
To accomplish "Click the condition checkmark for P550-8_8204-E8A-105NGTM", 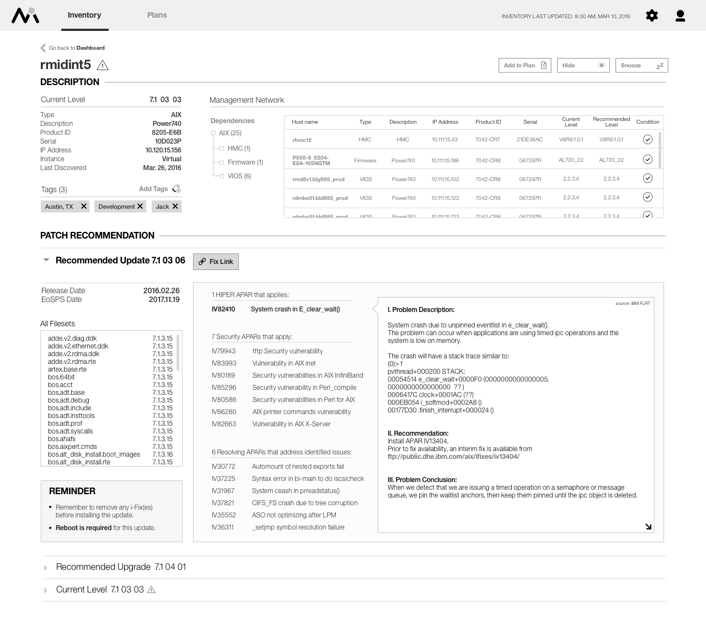I will 648,160.
